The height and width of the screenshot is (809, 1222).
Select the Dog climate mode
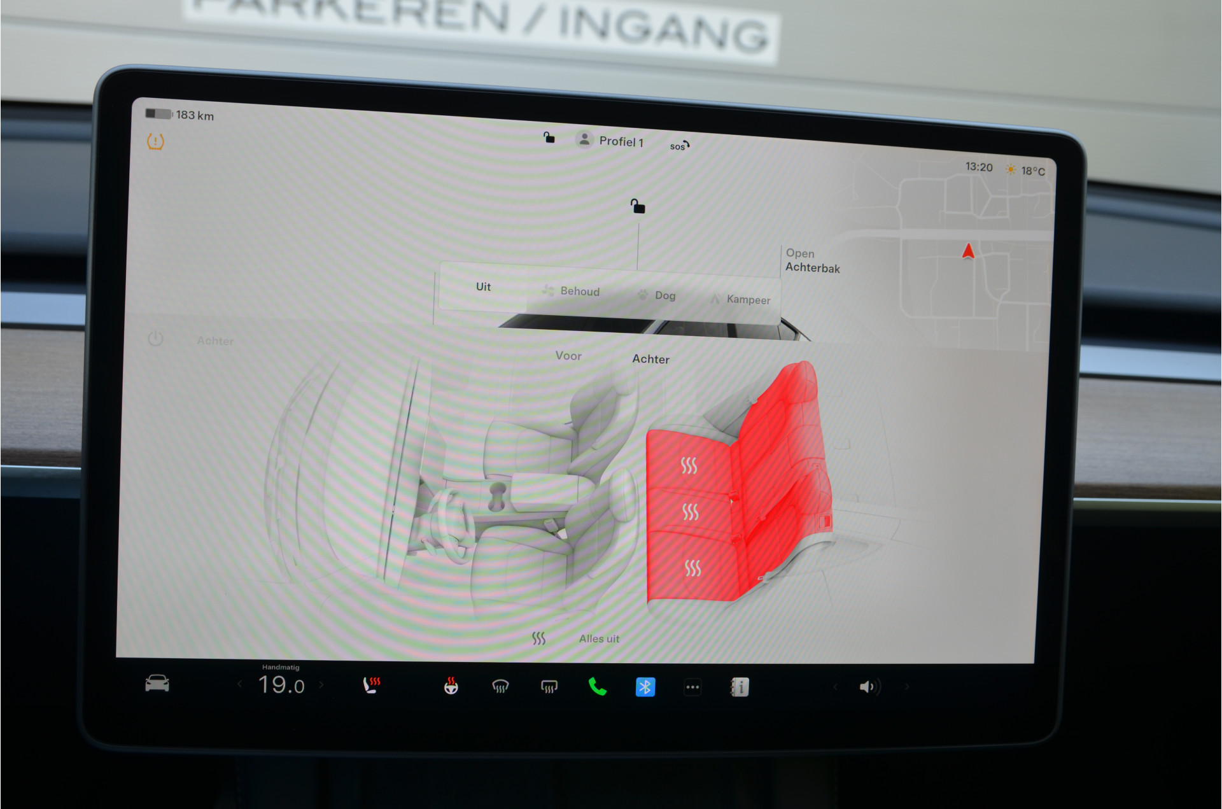pos(657,295)
